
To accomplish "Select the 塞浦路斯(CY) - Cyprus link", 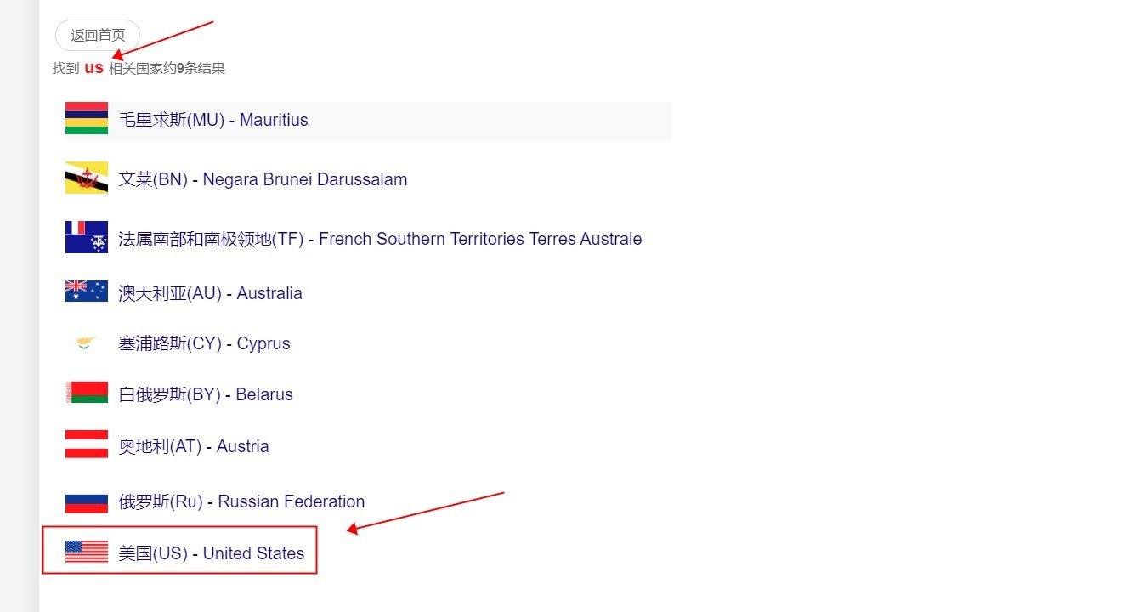I will click(x=204, y=343).
